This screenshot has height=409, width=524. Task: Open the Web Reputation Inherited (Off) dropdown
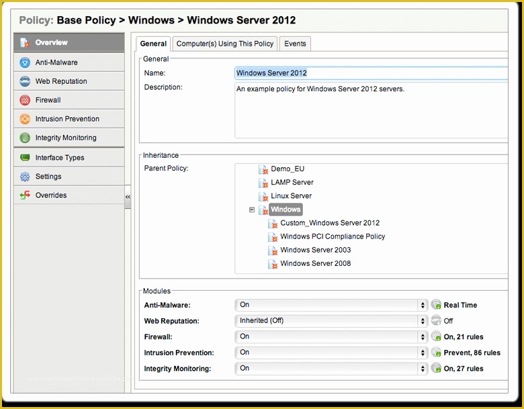[331, 321]
